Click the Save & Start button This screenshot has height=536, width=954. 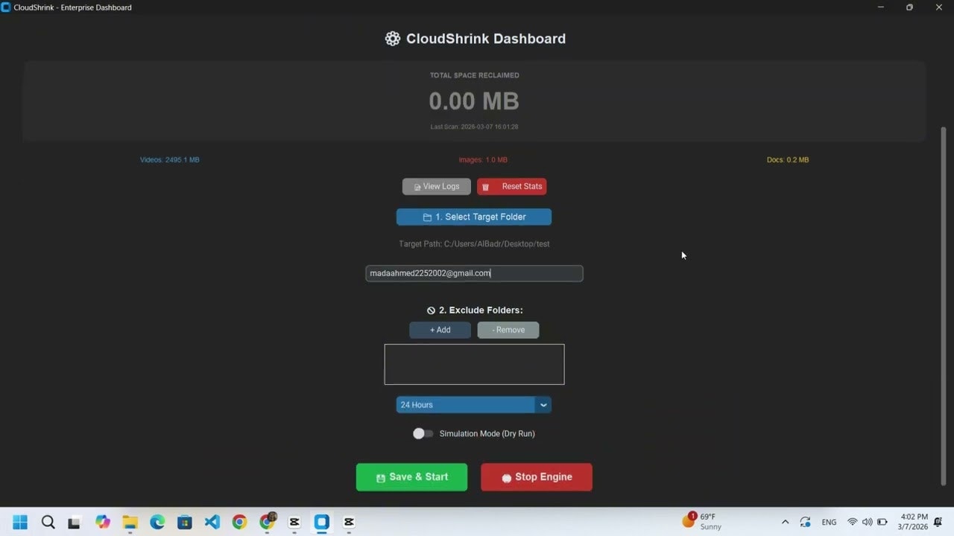411,476
